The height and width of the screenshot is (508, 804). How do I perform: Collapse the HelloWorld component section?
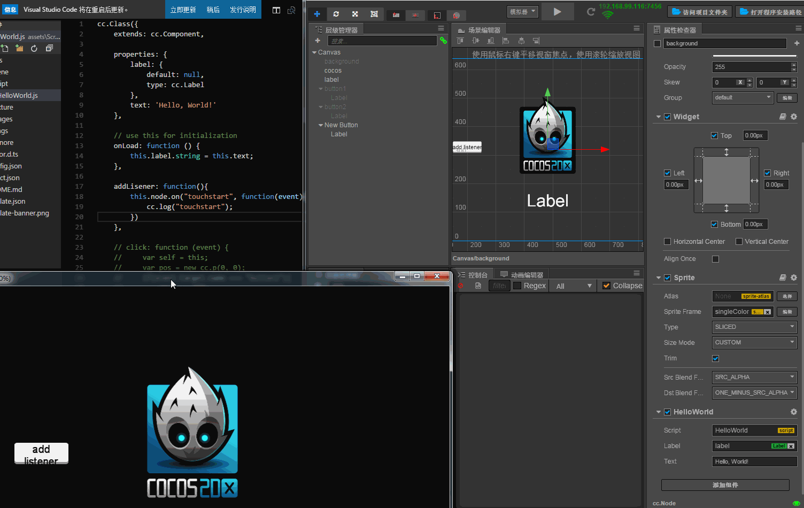coord(659,412)
